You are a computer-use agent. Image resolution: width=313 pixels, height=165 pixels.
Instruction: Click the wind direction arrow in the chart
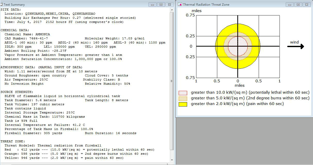(x=295, y=46)
